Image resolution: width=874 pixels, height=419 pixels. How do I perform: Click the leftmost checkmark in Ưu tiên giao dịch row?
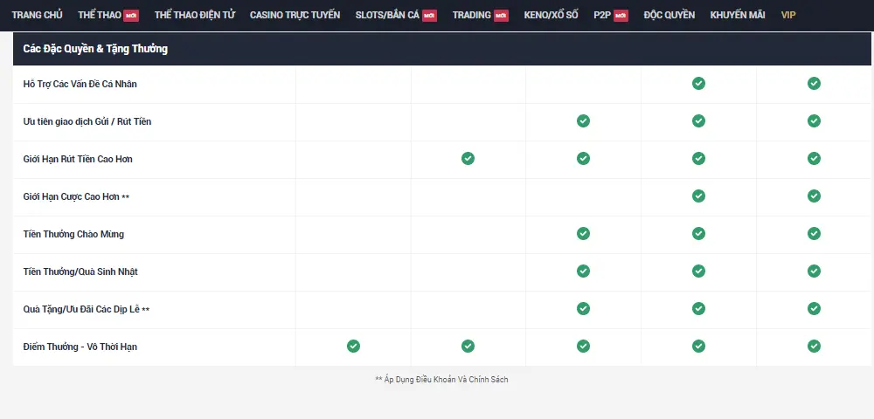pyautogui.click(x=583, y=121)
